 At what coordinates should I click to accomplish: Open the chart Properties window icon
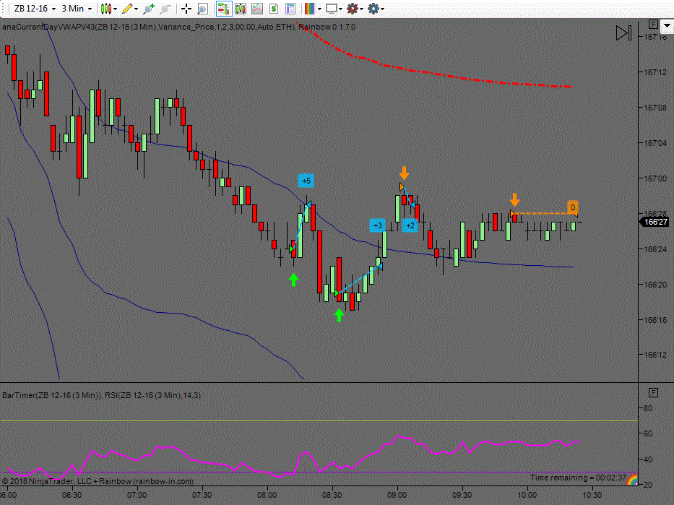click(290, 9)
